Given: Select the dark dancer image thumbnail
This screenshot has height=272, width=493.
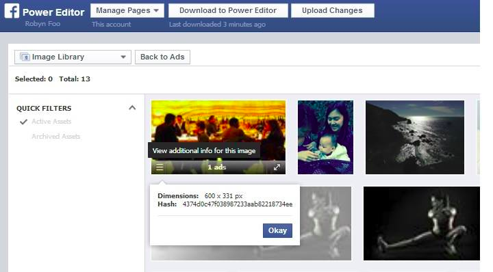Looking at the screenshot, I should pos(422,223).
